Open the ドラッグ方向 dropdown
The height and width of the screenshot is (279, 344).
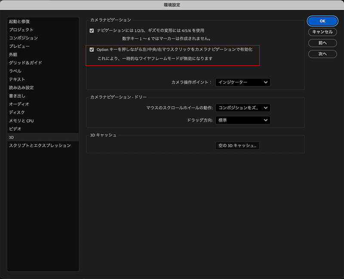243,120
